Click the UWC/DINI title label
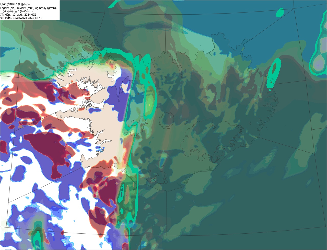This screenshot has width=327, height=250. pyautogui.click(x=9, y=4)
